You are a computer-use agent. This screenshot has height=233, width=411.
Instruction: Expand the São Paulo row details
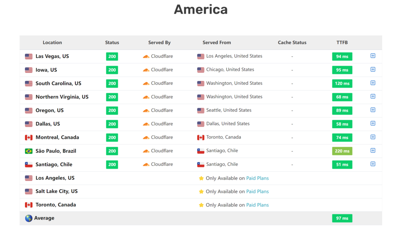pyautogui.click(x=373, y=151)
